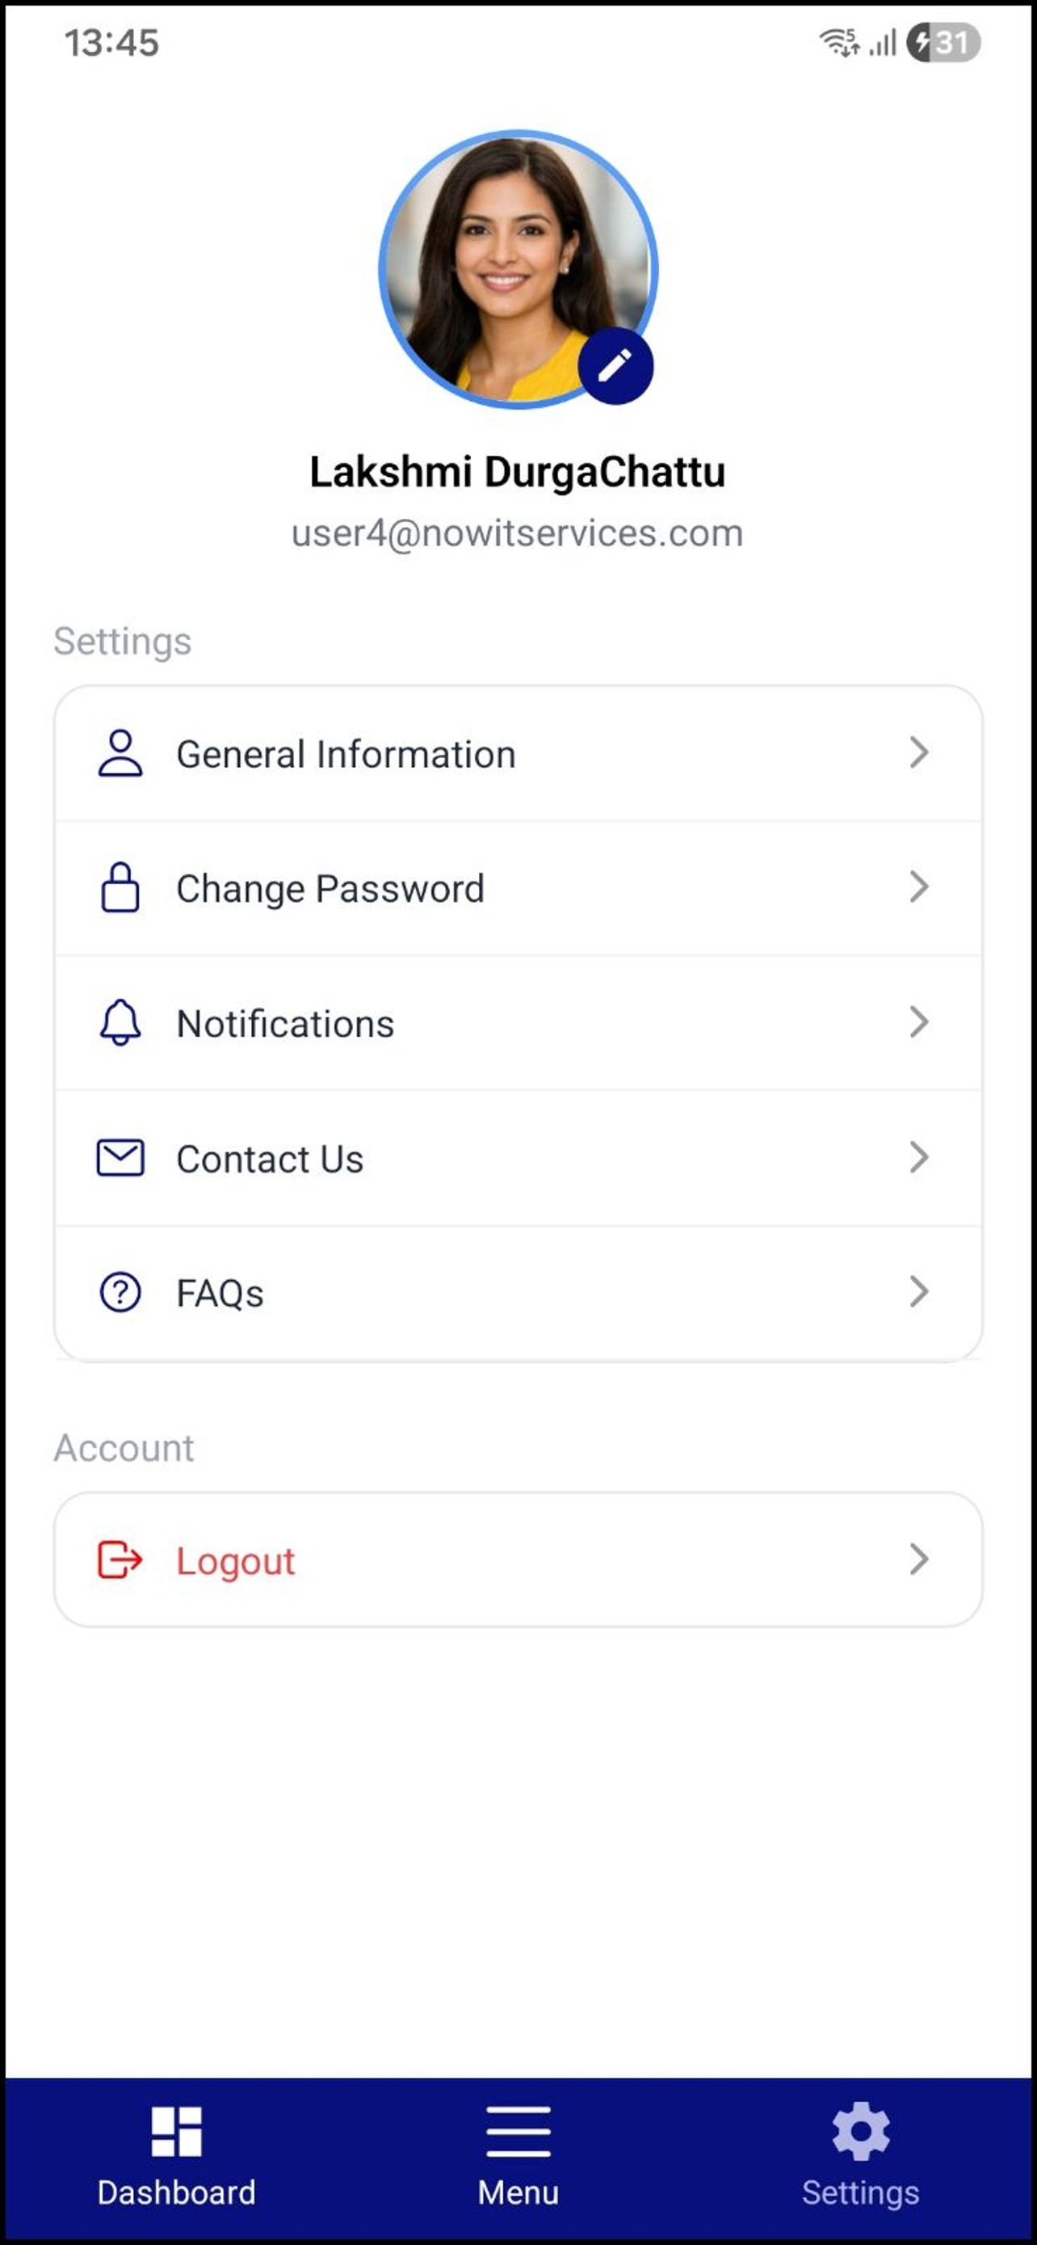Open the Contact Us entry
1037x2245 pixels.
tap(518, 1157)
